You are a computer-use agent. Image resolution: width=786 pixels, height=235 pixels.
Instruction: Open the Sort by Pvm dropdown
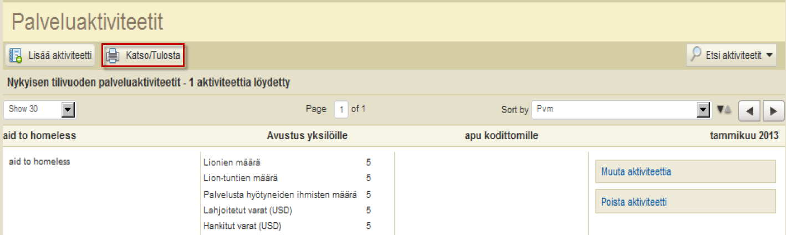tap(621, 109)
